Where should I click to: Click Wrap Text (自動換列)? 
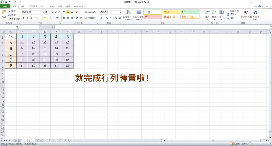pyautogui.click(x=90, y=12)
